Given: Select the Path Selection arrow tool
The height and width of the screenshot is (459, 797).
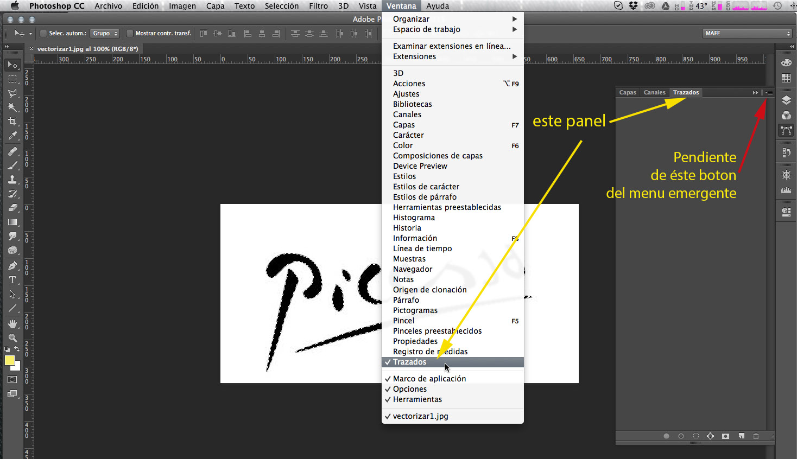Looking at the screenshot, I should [12, 294].
